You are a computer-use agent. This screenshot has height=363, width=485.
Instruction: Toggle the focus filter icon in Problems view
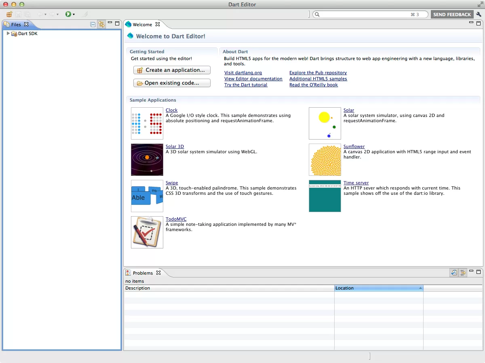[463, 273]
